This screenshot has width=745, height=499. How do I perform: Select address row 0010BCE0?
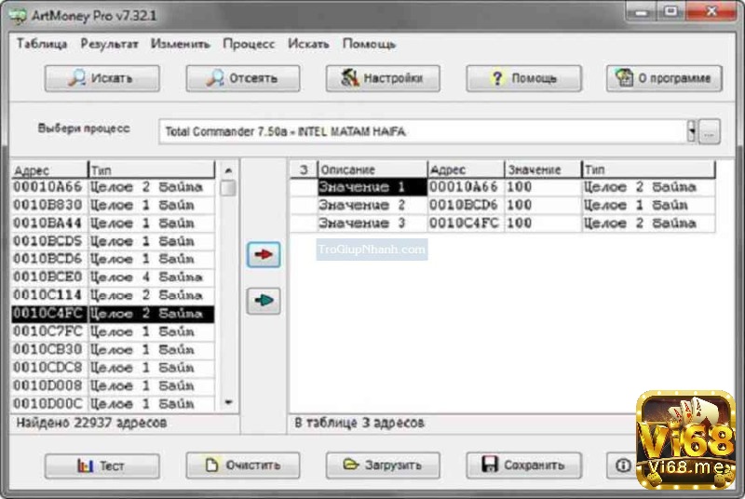[113, 277]
